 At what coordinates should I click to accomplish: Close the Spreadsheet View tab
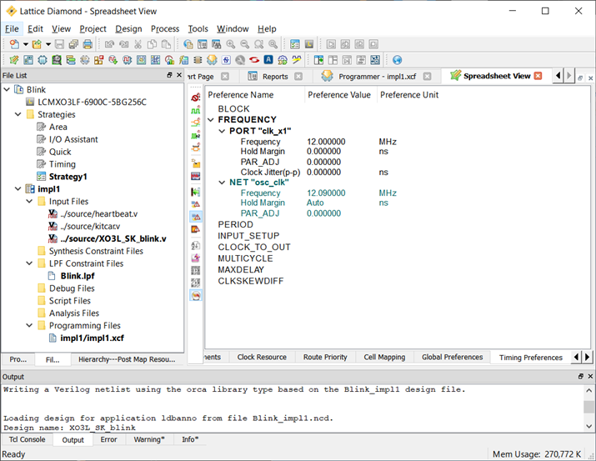538,76
